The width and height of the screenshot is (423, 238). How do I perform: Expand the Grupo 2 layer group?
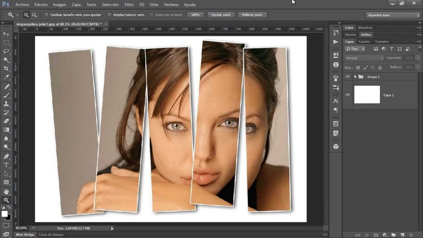(x=355, y=77)
